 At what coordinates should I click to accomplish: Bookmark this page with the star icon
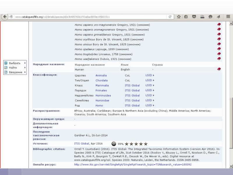coord(179,17)
